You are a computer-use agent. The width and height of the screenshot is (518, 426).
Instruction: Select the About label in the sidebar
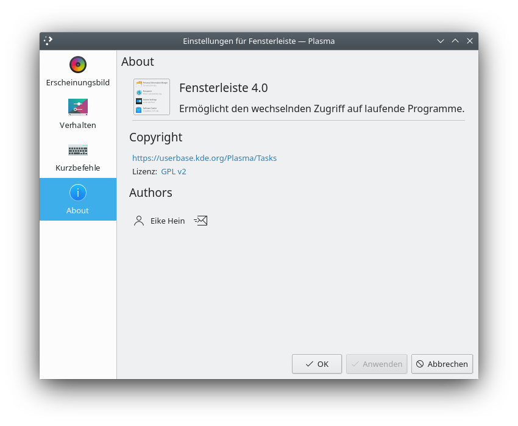coord(78,210)
